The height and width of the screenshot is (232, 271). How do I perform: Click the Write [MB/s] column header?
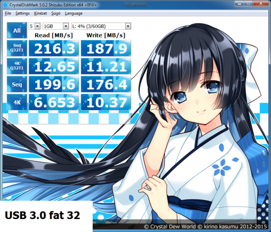(x=106, y=35)
